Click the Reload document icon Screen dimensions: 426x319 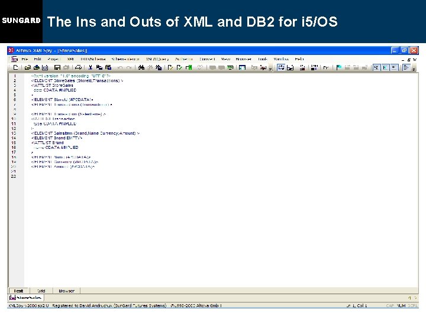(46, 67)
